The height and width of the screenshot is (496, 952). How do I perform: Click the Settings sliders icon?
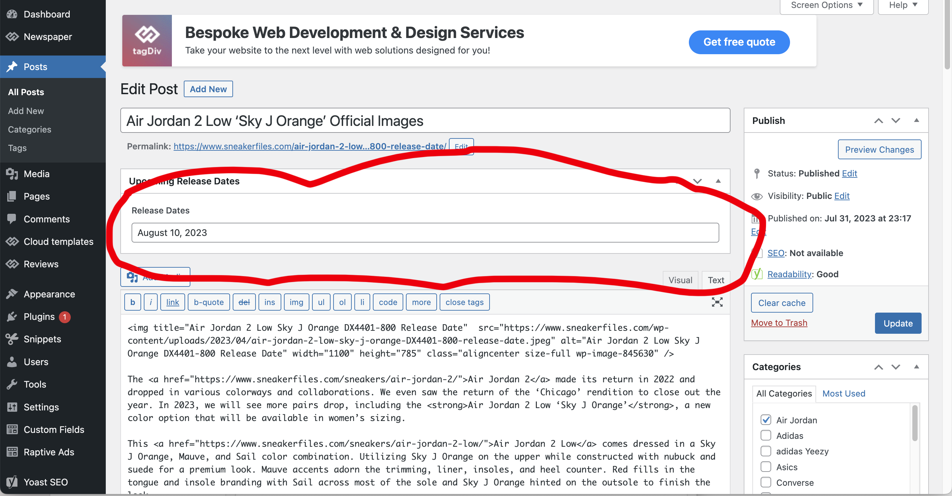click(12, 407)
